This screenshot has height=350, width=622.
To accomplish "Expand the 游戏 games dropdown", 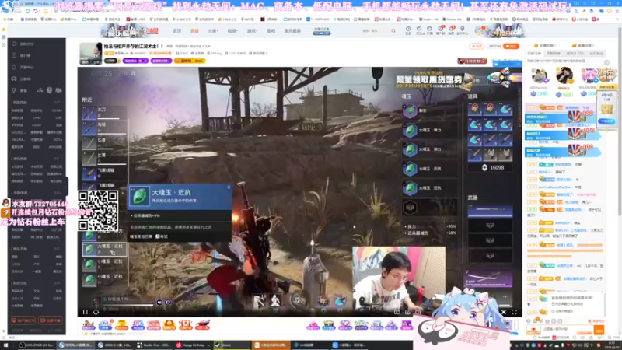I will (252, 30).
